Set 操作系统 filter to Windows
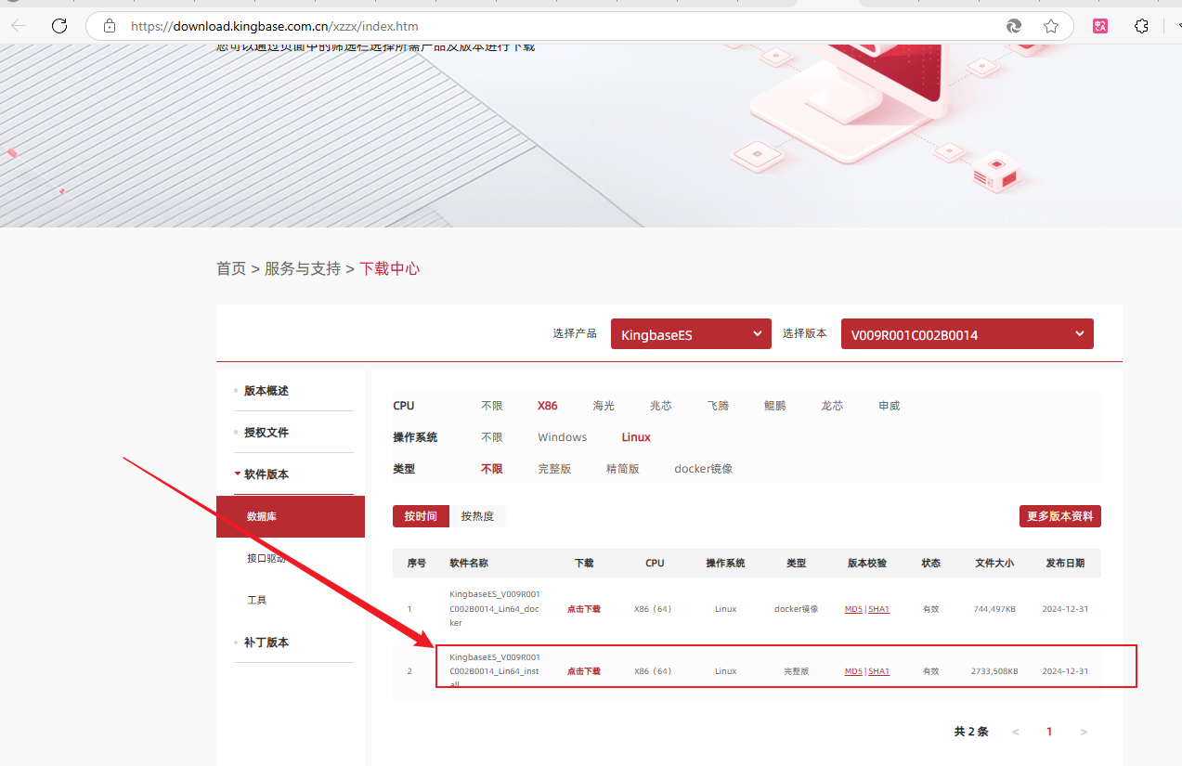Viewport: 1182px width, 766px height. click(563, 437)
